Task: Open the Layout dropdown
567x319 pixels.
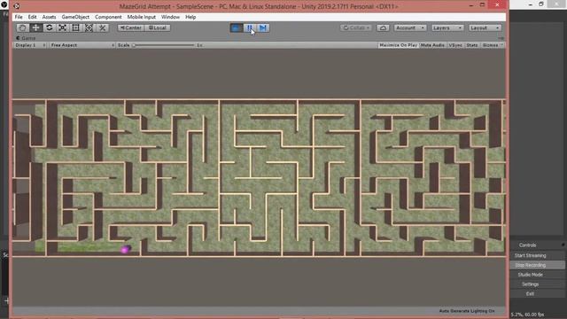Action: pyautogui.click(x=485, y=27)
